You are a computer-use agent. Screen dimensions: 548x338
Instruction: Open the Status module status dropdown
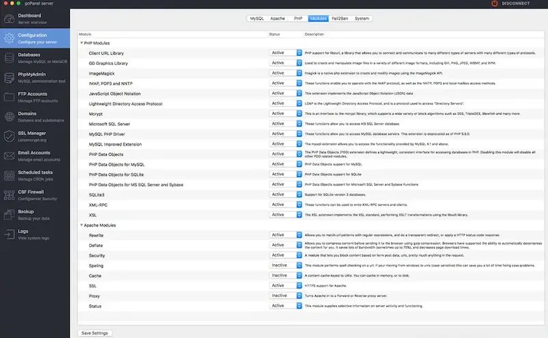286,306
